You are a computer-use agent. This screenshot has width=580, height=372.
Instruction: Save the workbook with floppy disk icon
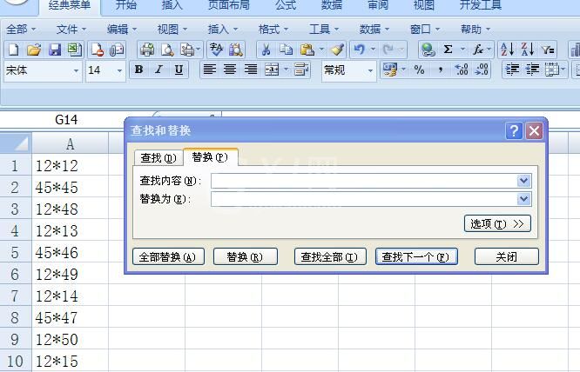tap(55, 50)
